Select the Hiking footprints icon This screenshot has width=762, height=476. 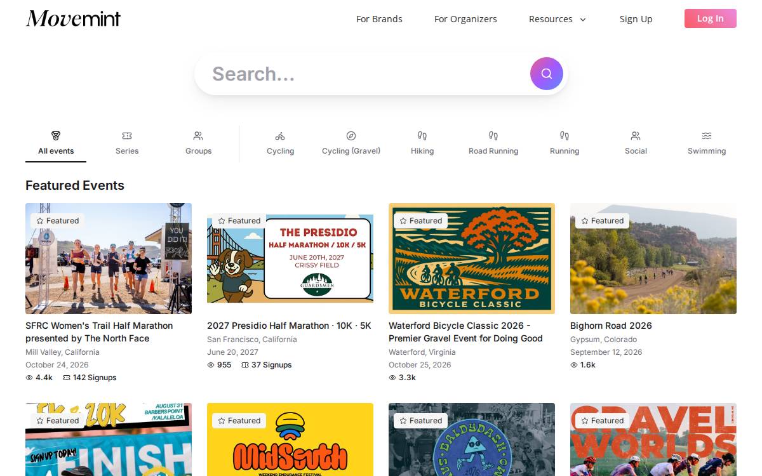[422, 136]
